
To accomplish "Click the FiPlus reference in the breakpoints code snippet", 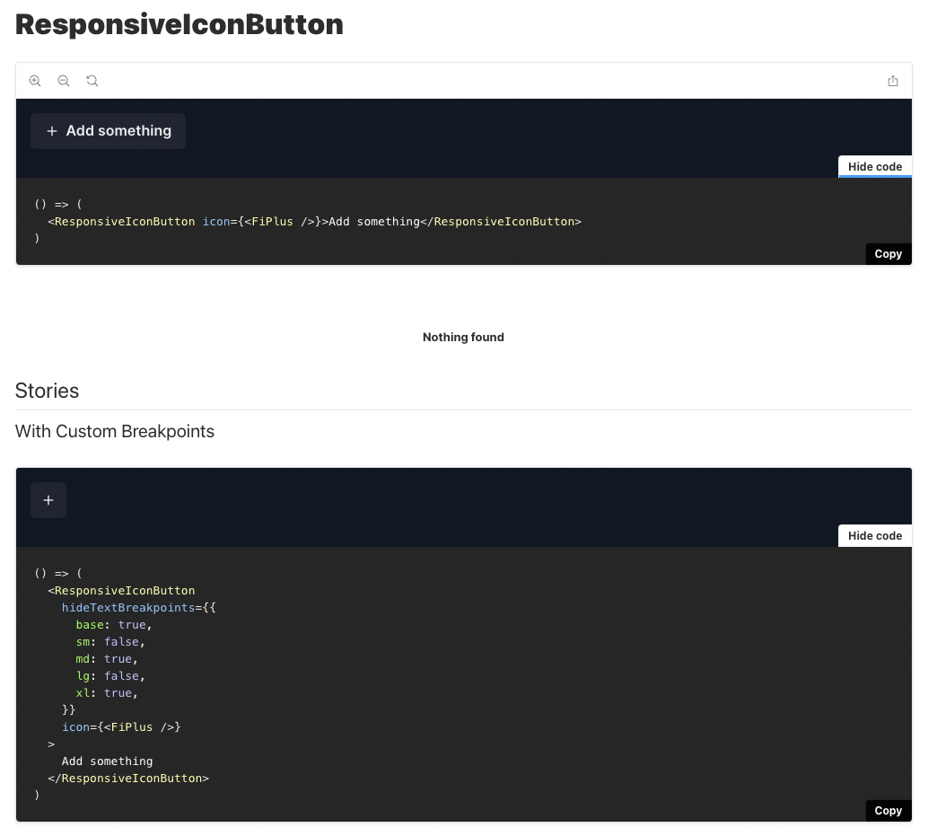I will [x=132, y=726].
